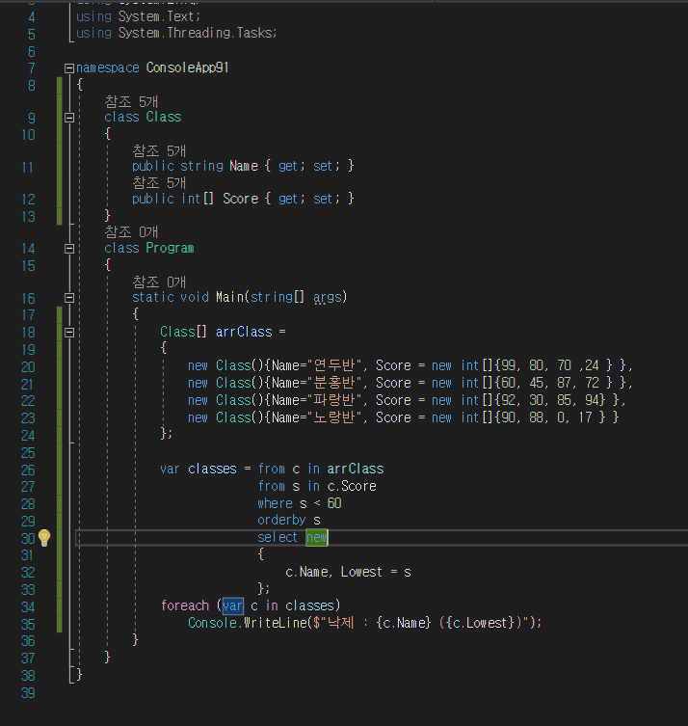
Task: Place the cursor on the 'ConsoleApp91' namespace name
Action: tap(187, 67)
